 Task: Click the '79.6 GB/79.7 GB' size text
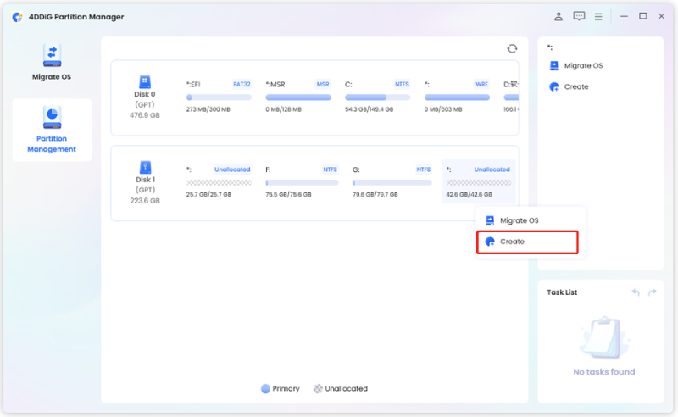375,195
